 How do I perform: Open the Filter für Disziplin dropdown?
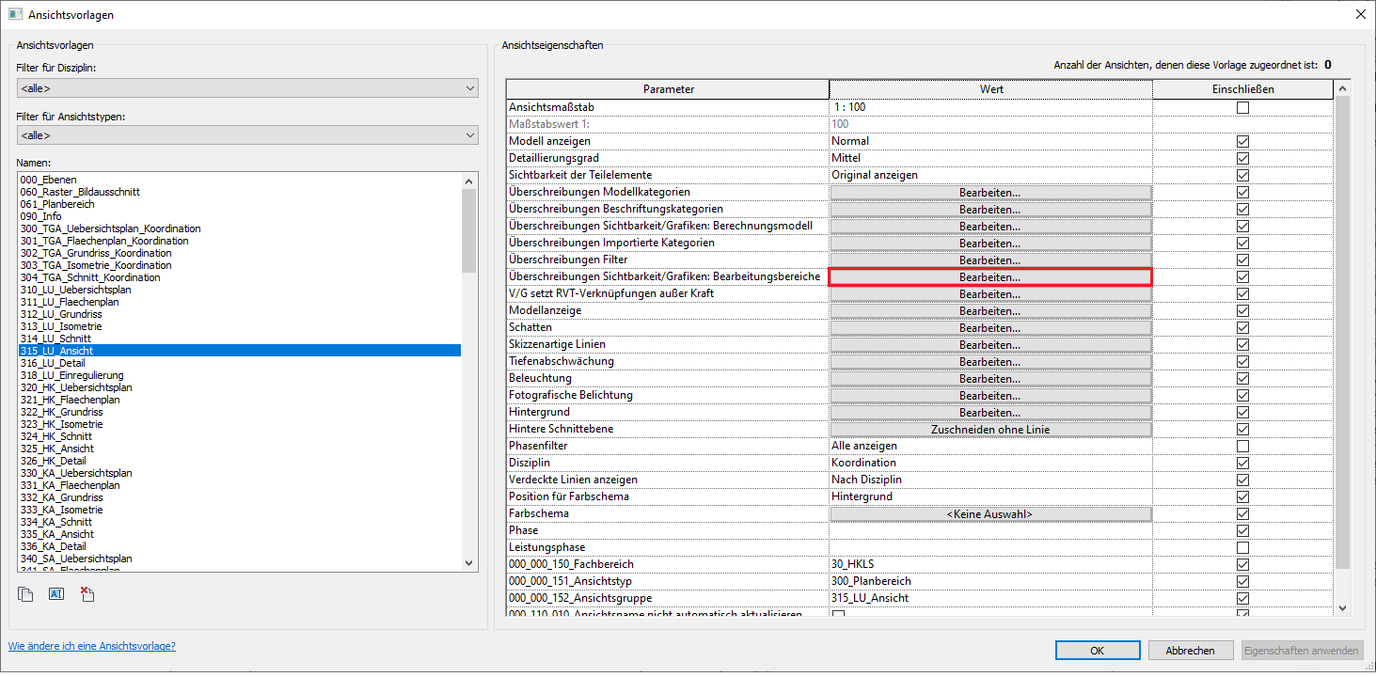[x=247, y=88]
